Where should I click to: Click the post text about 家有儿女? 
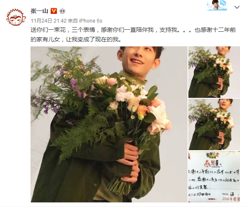point(76,39)
